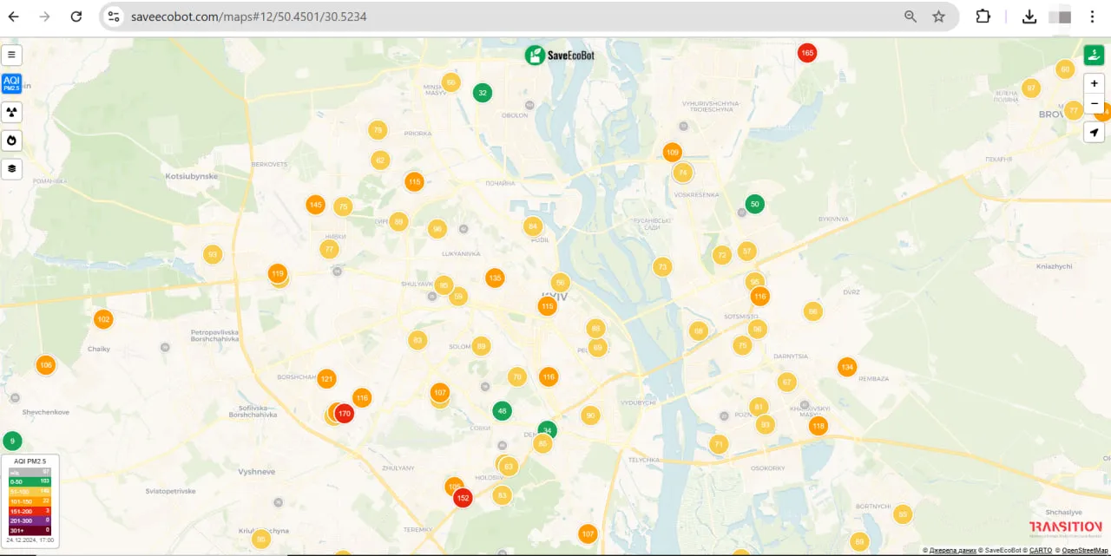Open the hamburger menu on the map
Image resolution: width=1111 pixels, height=556 pixels.
pos(11,55)
